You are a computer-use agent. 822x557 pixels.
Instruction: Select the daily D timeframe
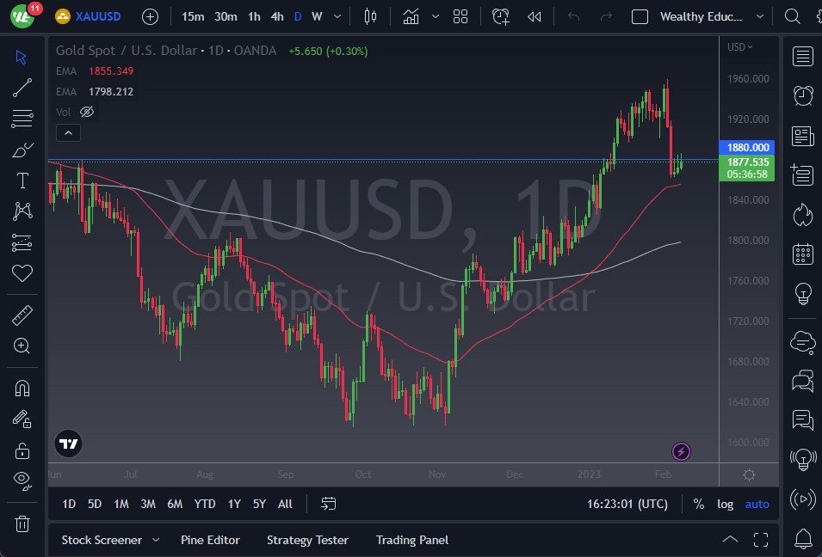point(298,16)
